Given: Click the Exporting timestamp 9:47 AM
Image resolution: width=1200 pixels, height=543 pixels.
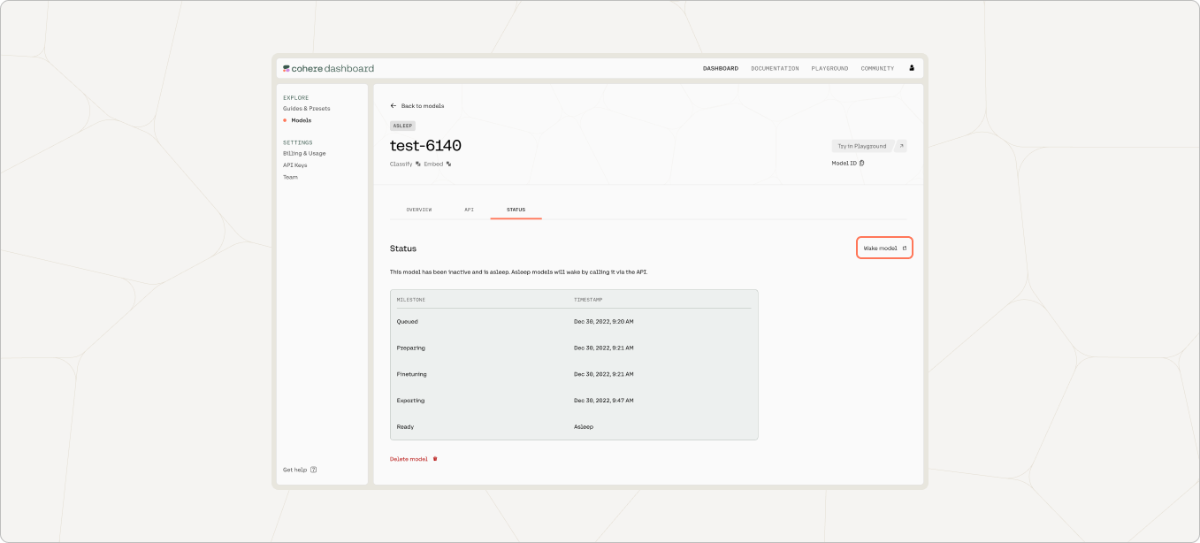Looking at the screenshot, I should pyautogui.click(x=603, y=401).
